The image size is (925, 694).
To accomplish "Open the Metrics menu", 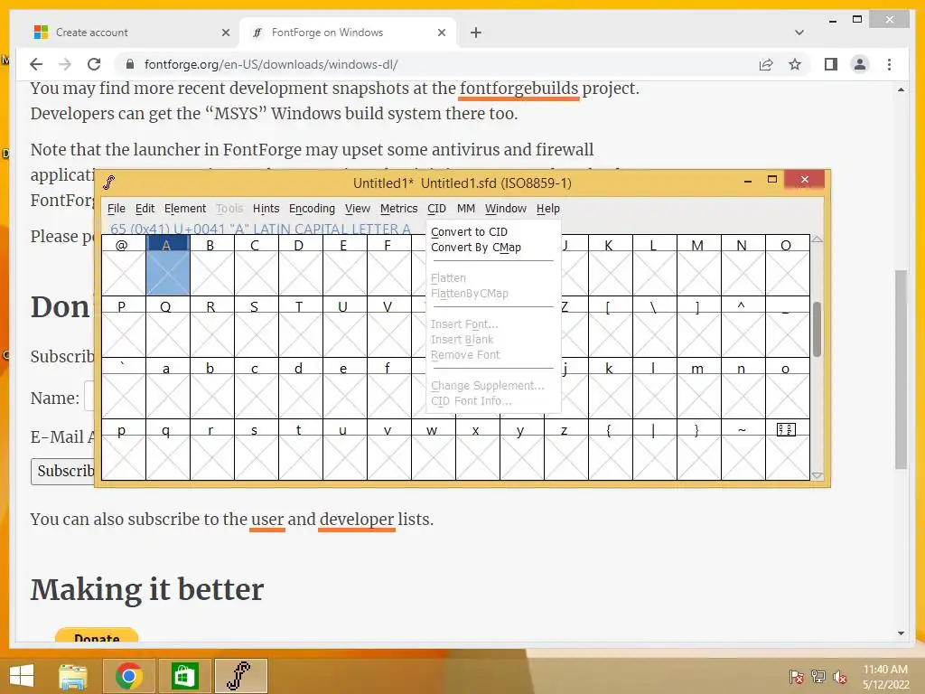I will [398, 209].
